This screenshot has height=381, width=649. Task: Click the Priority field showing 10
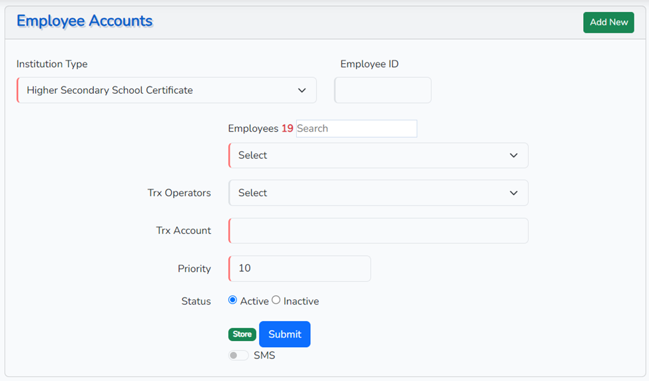pyautogui.click(x=300, y=269)
